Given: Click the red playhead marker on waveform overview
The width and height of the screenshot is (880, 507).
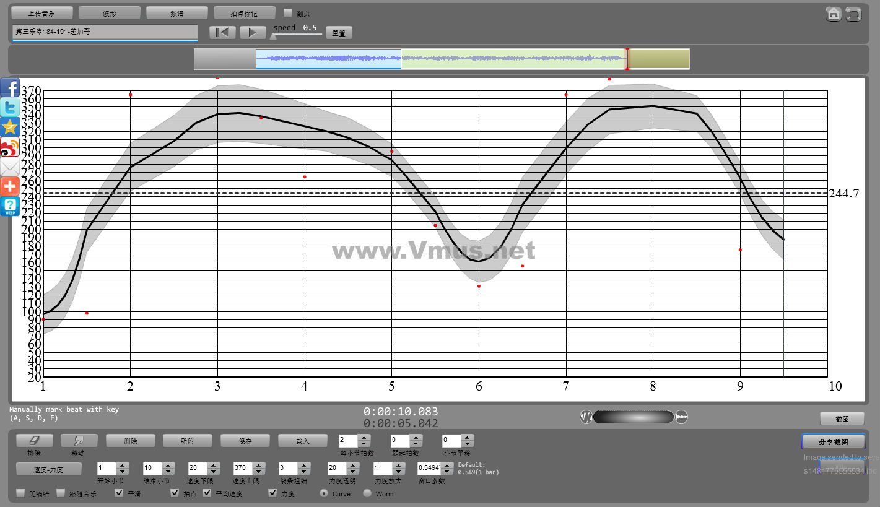Looking at the screenshot, I should pyautogui.click(x=627, y=59).
